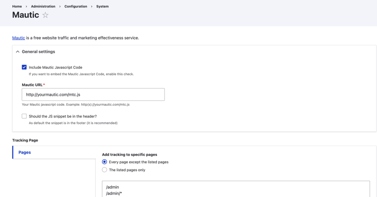Open System breadcrumb link
The width and height of the screenshot is (377, 197).
pyautogui.click(x=102, y=7)
